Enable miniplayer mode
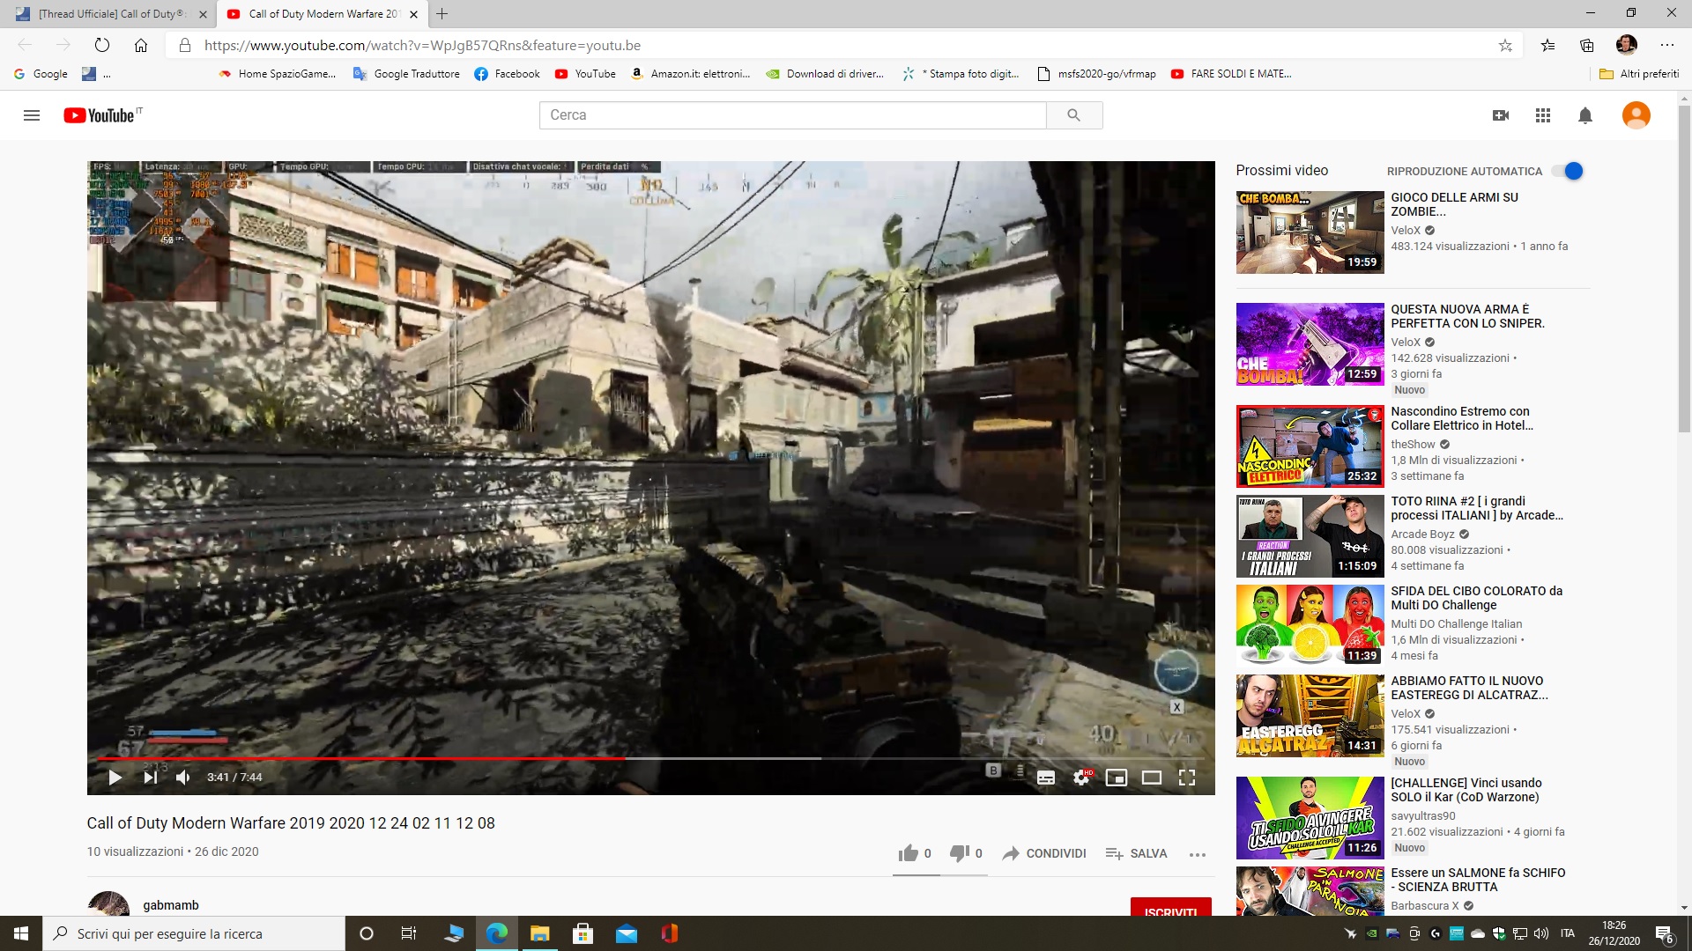Screen dimensions: 1692x951 (x=1117, y=778)
